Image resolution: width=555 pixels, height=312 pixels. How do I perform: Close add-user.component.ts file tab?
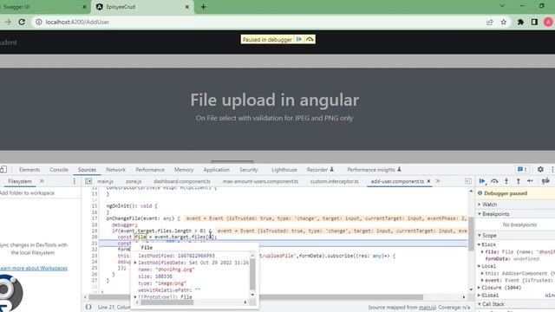(x=428, y=181)
